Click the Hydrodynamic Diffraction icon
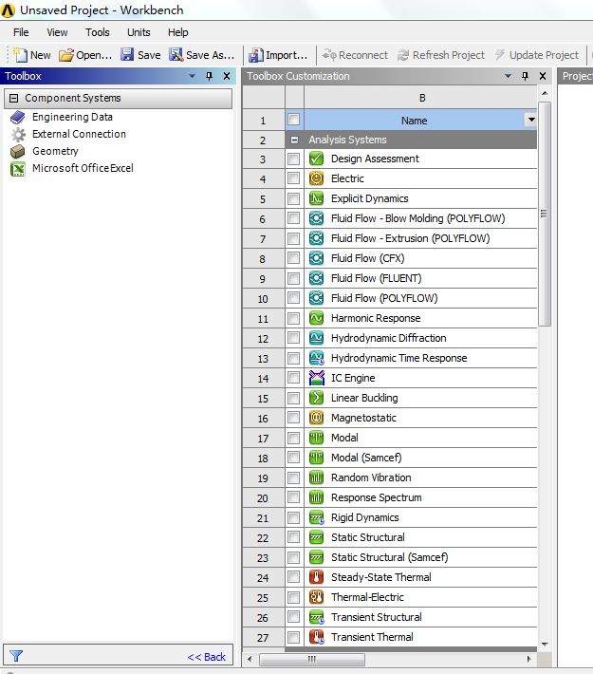The width and height of the screenshot is (593, 674). click(x=317, y=338)
